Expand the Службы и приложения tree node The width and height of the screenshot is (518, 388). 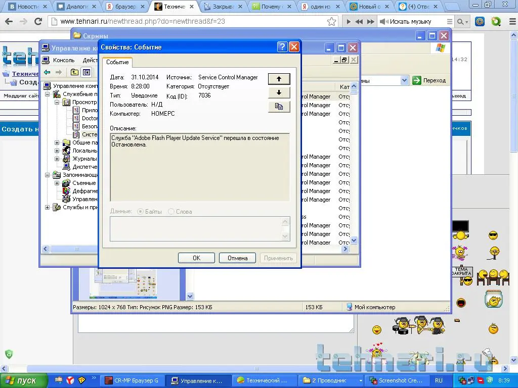coord(48,207)
